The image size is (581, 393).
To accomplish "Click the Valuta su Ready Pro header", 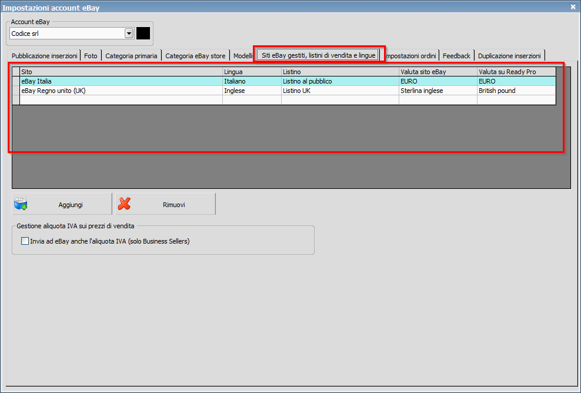I will click(516, 72).
